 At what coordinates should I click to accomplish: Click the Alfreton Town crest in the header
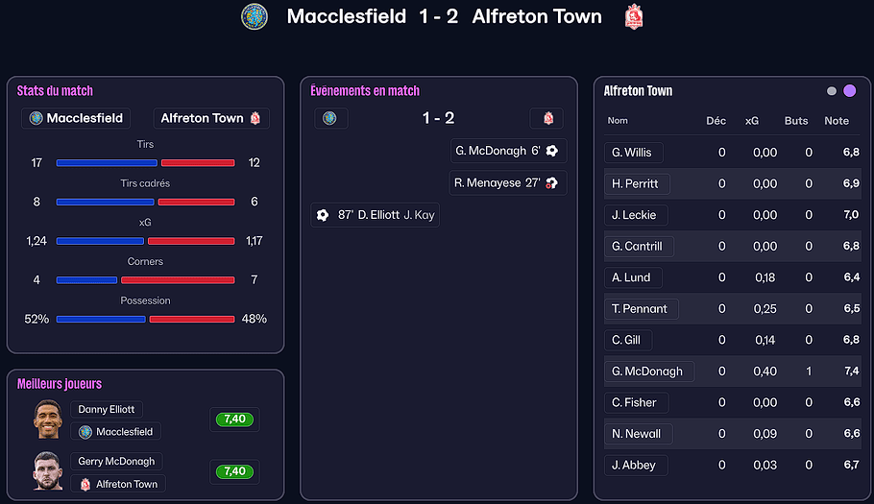pyautogui.click(x=633, y=16)
